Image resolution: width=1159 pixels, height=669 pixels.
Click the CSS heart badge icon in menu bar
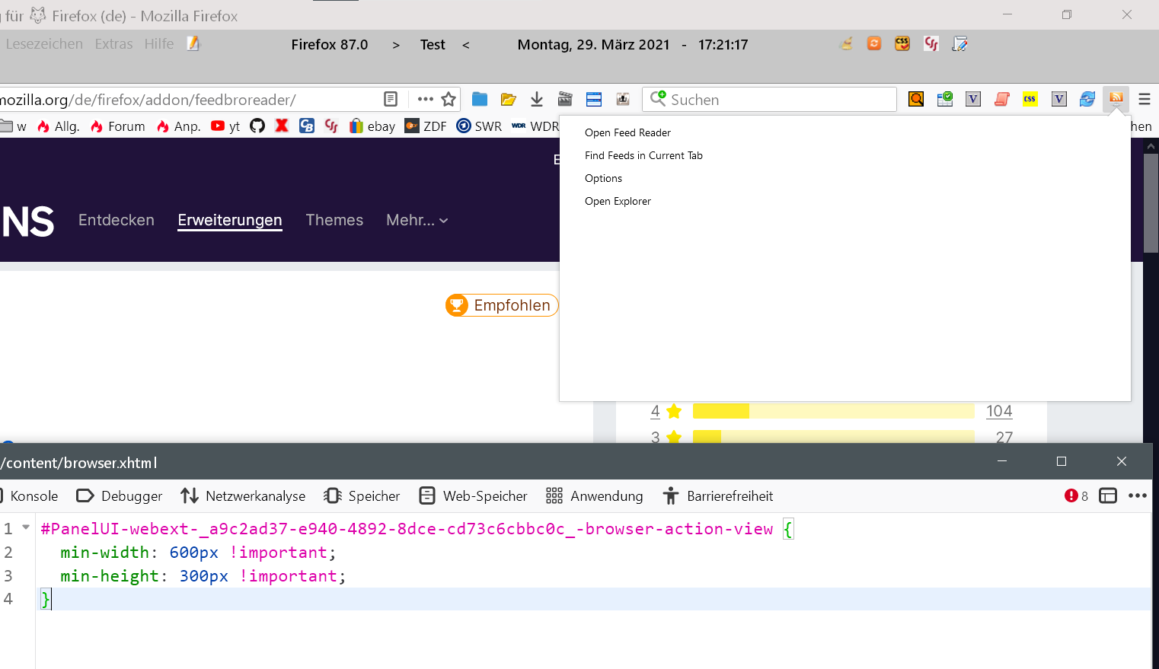point(902,44)
